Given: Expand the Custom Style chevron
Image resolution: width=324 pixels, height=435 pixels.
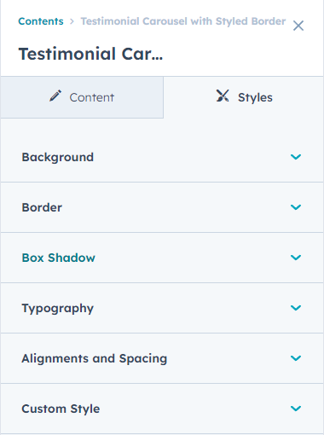Looking at the screenshot, I should coord(296,409).
